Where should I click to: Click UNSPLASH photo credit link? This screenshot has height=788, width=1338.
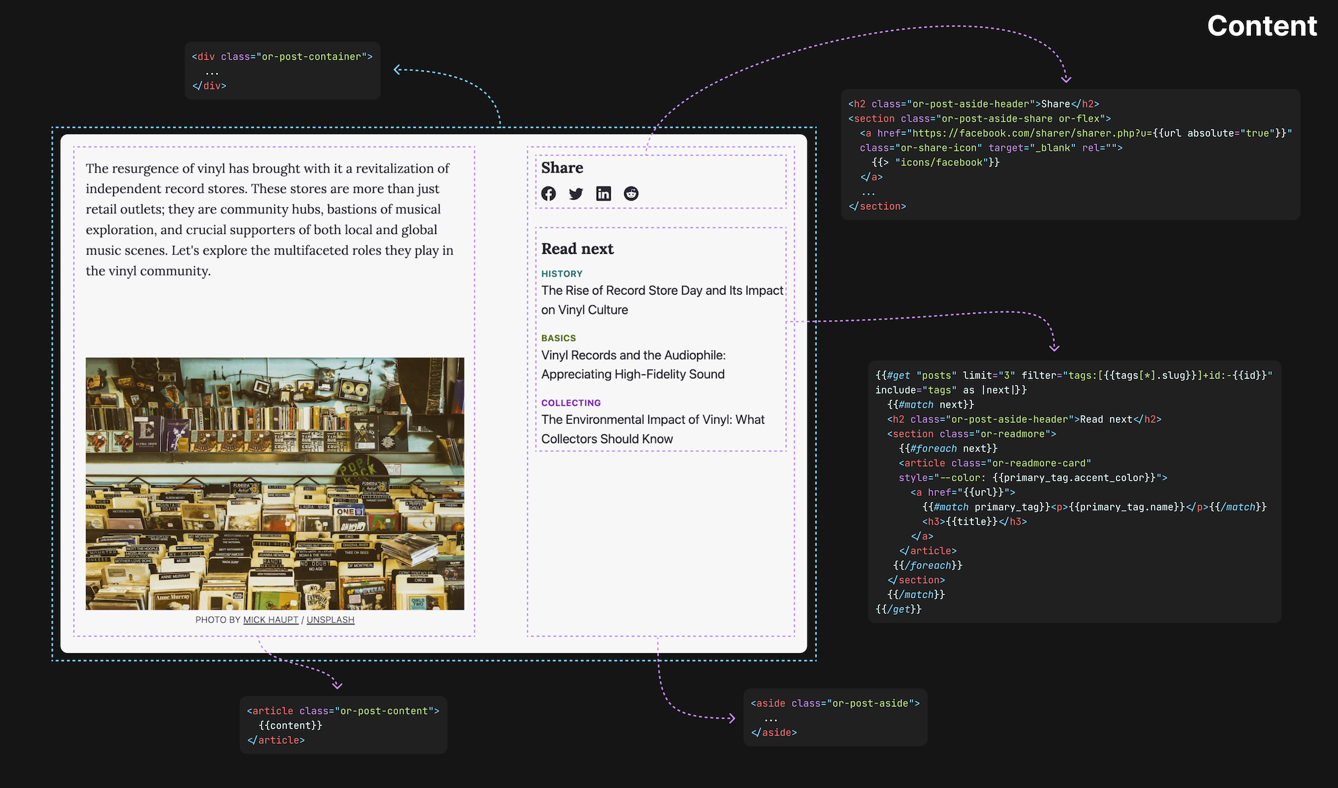tap(330, 619)
